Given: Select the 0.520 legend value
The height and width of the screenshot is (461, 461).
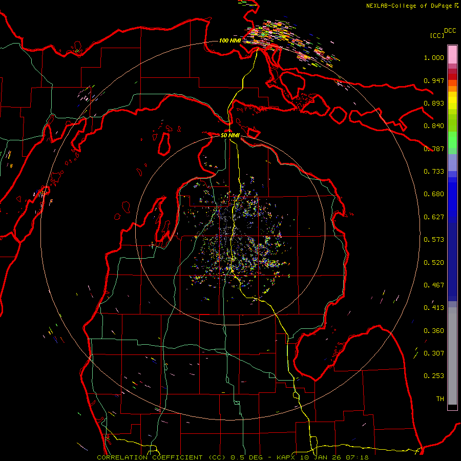Looking at the screenshot, I should [x=434, y=263].
